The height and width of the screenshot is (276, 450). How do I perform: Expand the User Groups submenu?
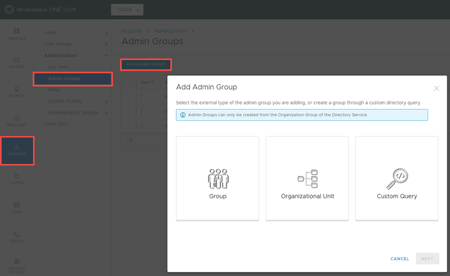(x=106, y=44)
